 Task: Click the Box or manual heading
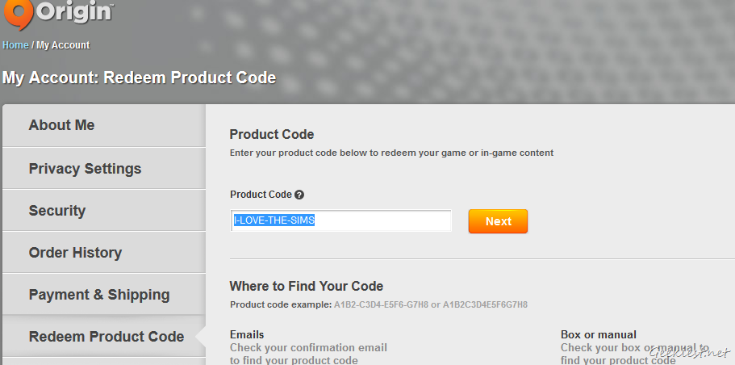(x=599, y=334)
